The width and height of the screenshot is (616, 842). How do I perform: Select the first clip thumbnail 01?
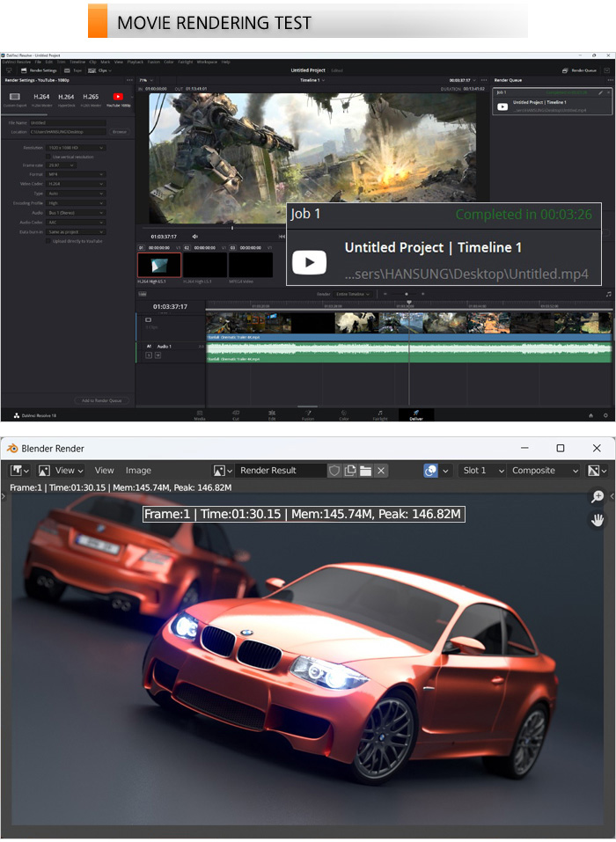coord(159,265)
